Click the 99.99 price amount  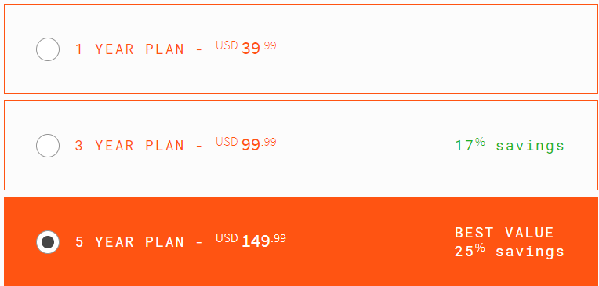tap(259, 144)
